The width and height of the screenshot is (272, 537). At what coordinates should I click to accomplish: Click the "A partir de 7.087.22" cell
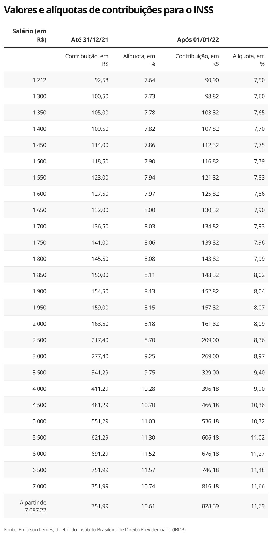(33, 506)
